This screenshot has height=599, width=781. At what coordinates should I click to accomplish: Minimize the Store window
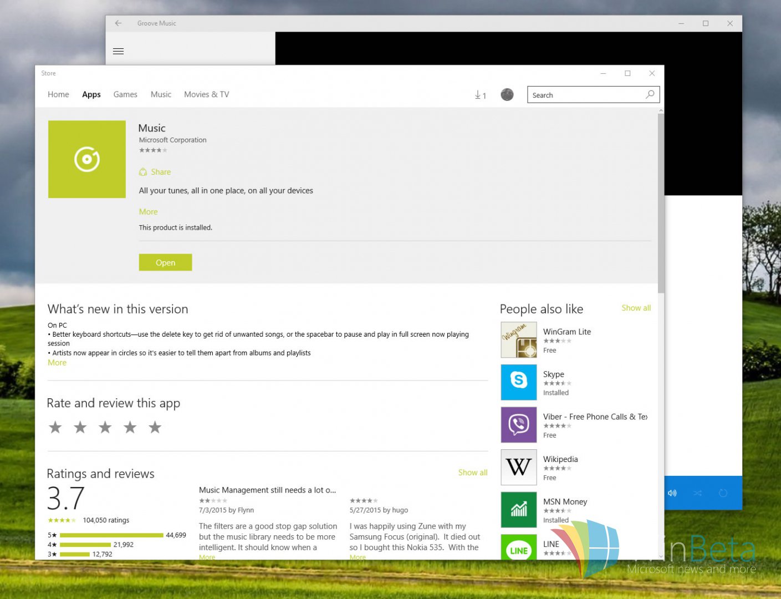[603, 73]
